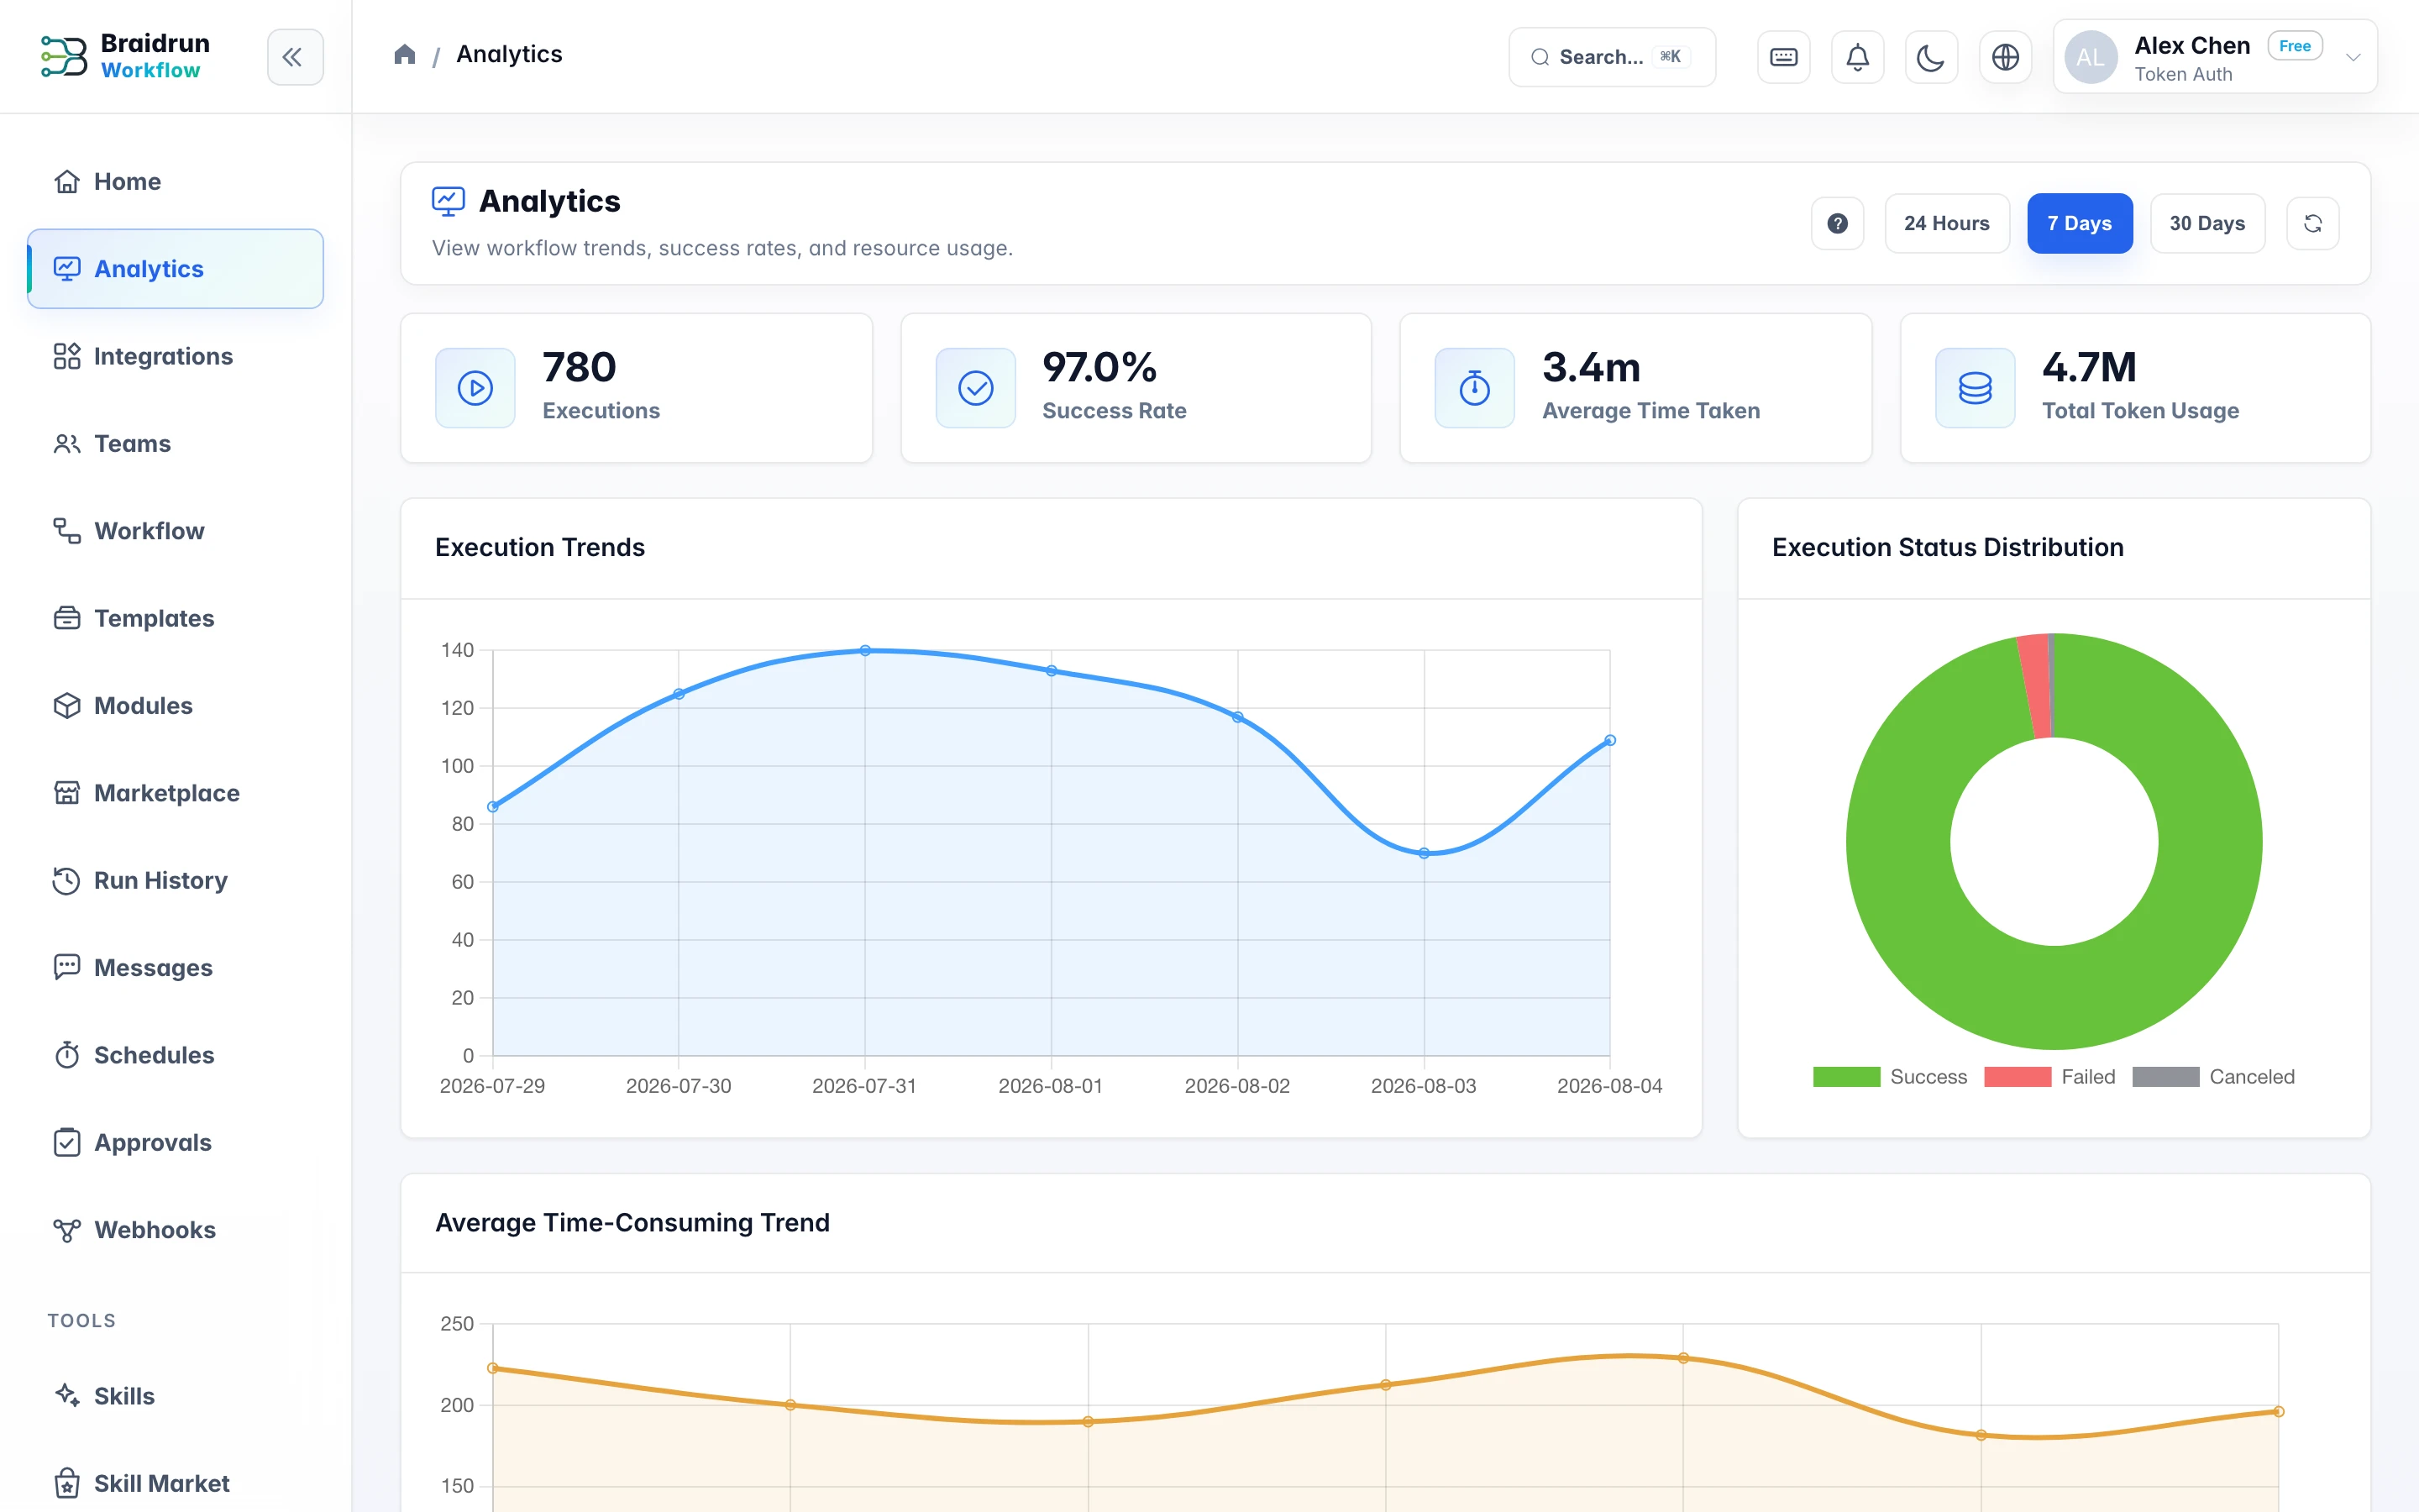Click the Marketplace storefront icon
Screen dimensions: 2419x1512
tap(67, 793)
